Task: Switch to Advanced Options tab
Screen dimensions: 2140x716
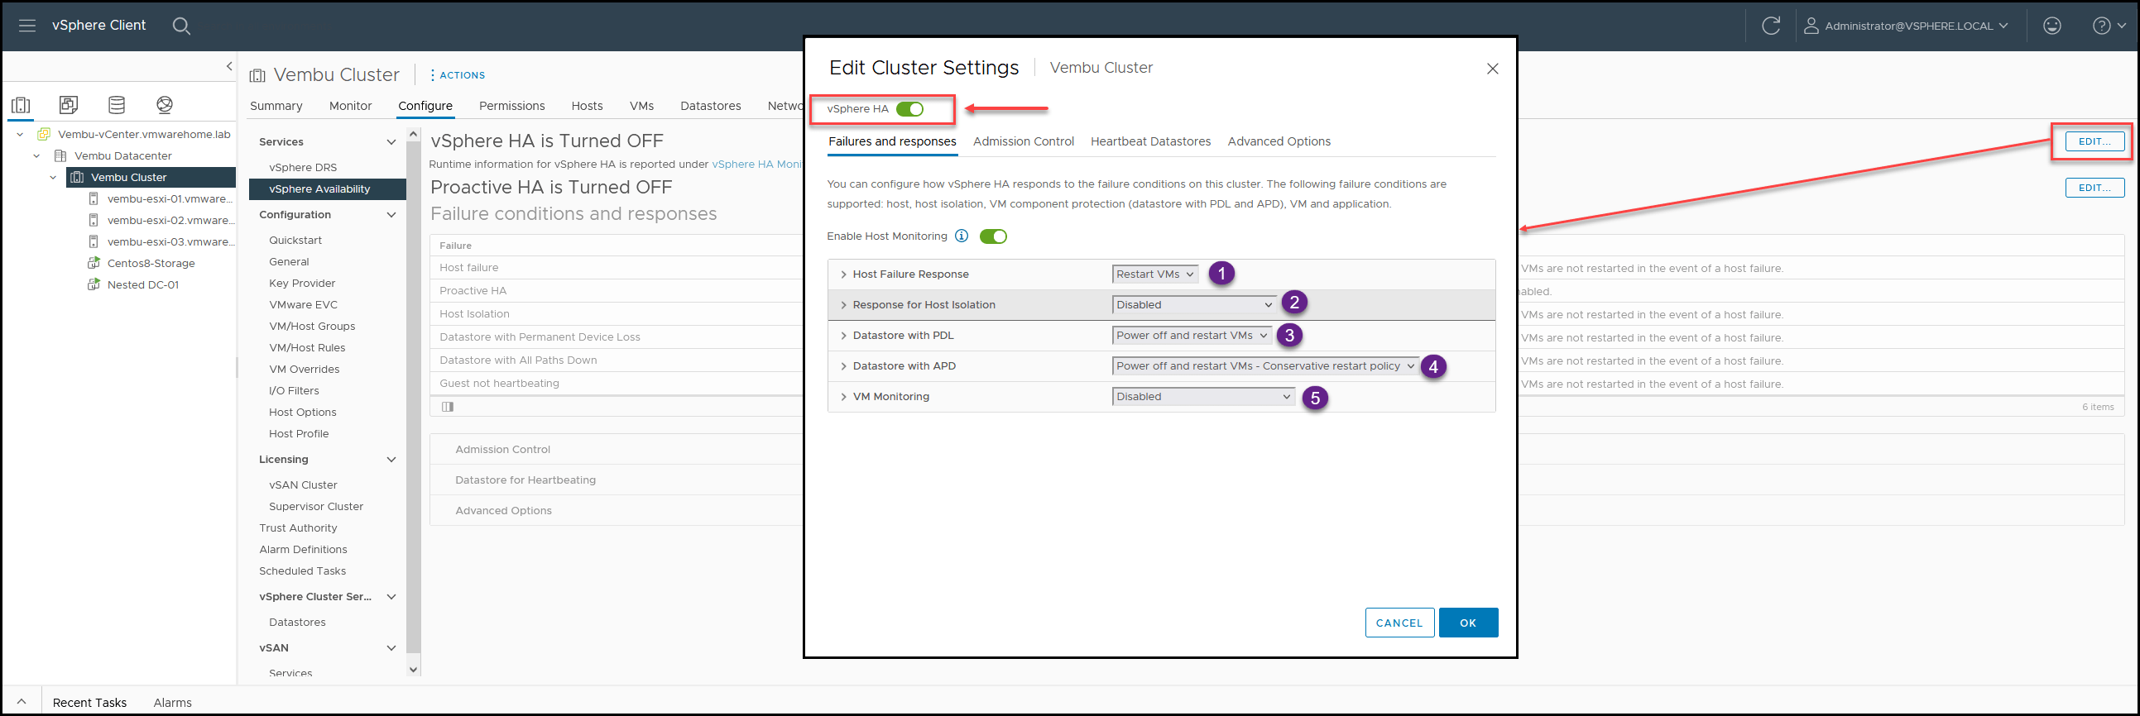Action: tap(1279, 142)
